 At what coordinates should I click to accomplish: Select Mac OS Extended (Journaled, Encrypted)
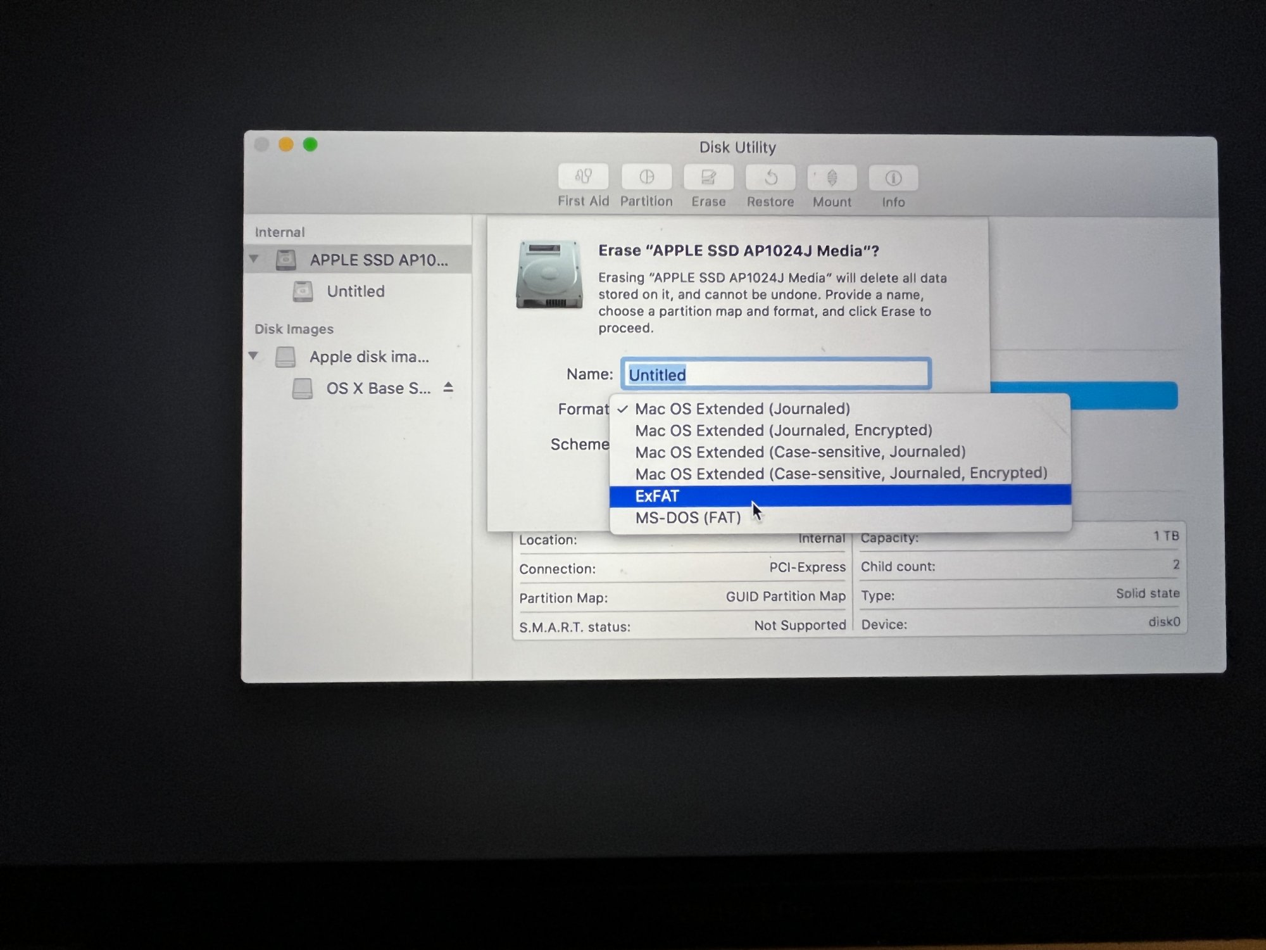(x=783, y=431)
